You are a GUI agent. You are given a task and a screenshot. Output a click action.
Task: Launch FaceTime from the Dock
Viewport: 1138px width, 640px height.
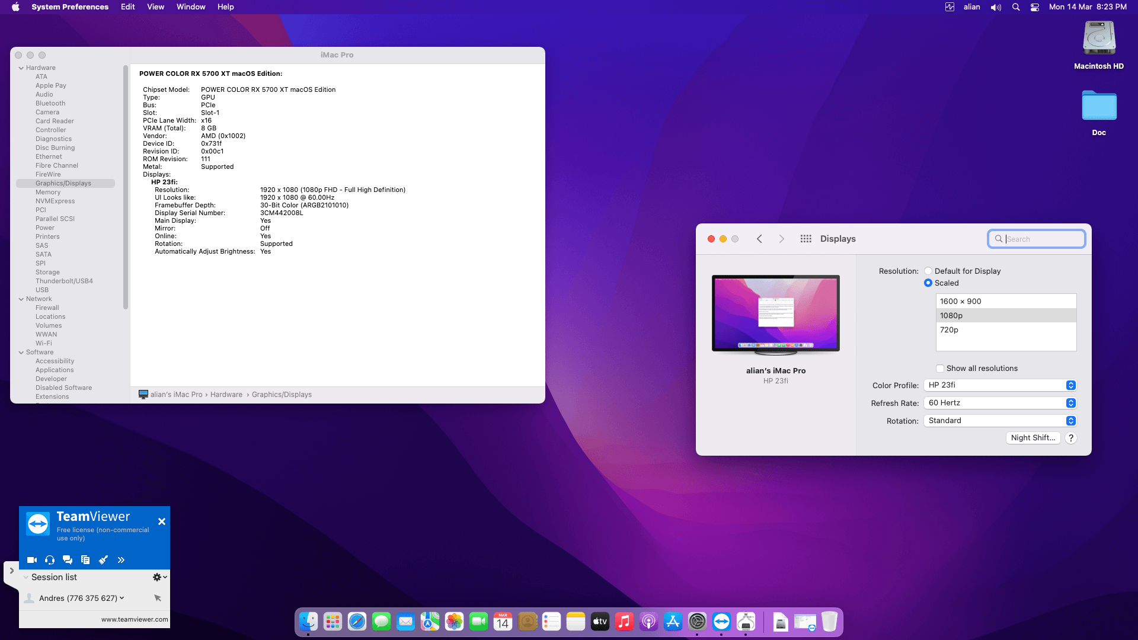coord(478,622)
